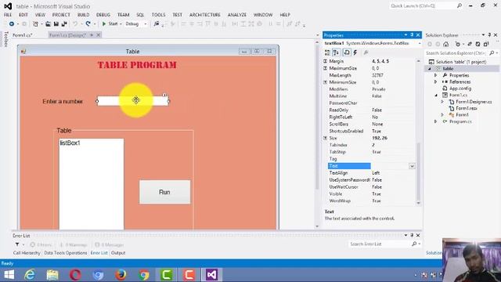Click the Solution Explorer search magnifier icon

pyautogui.click(x=492, y=53)
